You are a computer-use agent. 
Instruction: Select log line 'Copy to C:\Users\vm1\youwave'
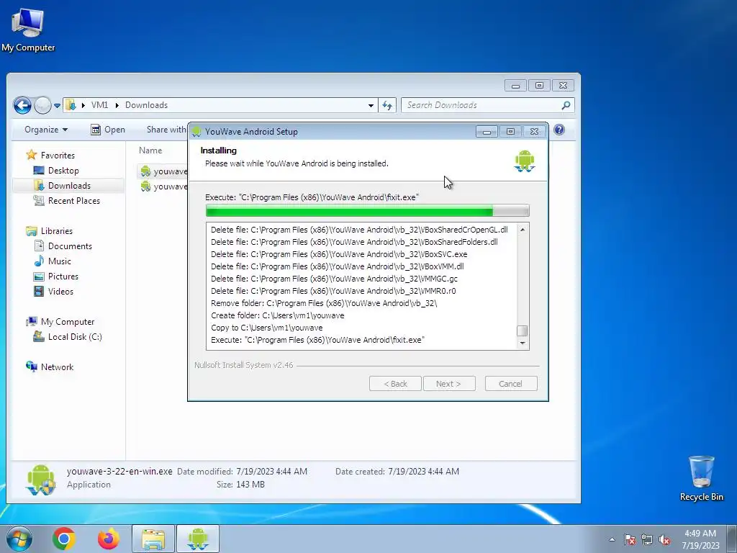point(266,328)
